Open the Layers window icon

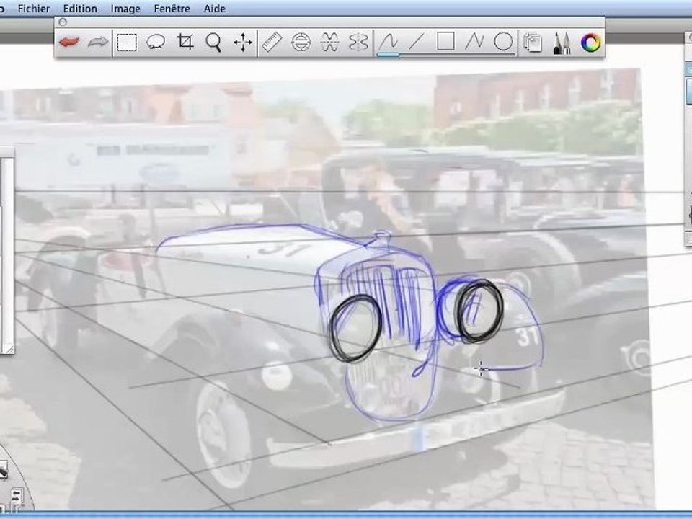pos(533,43)
